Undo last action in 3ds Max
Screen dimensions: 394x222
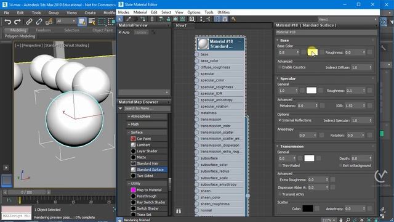click(x=7, y=22)
